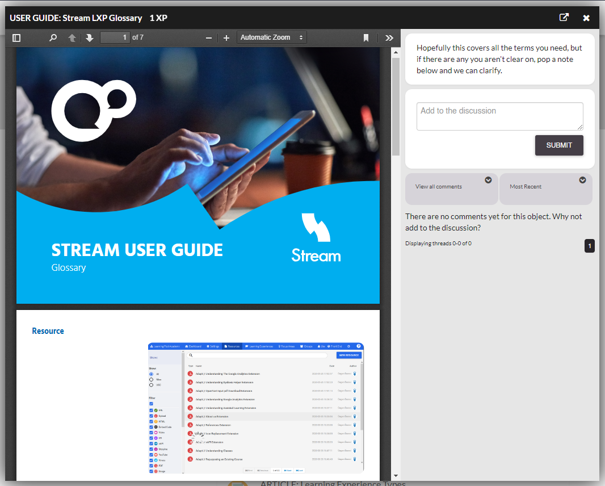The height and width of the screenshot is (486, 605).
Task: Toggle the PDF sidebar panel
Action: pos(16,38)
